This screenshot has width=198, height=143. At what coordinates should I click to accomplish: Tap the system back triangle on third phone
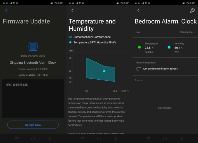181,139
